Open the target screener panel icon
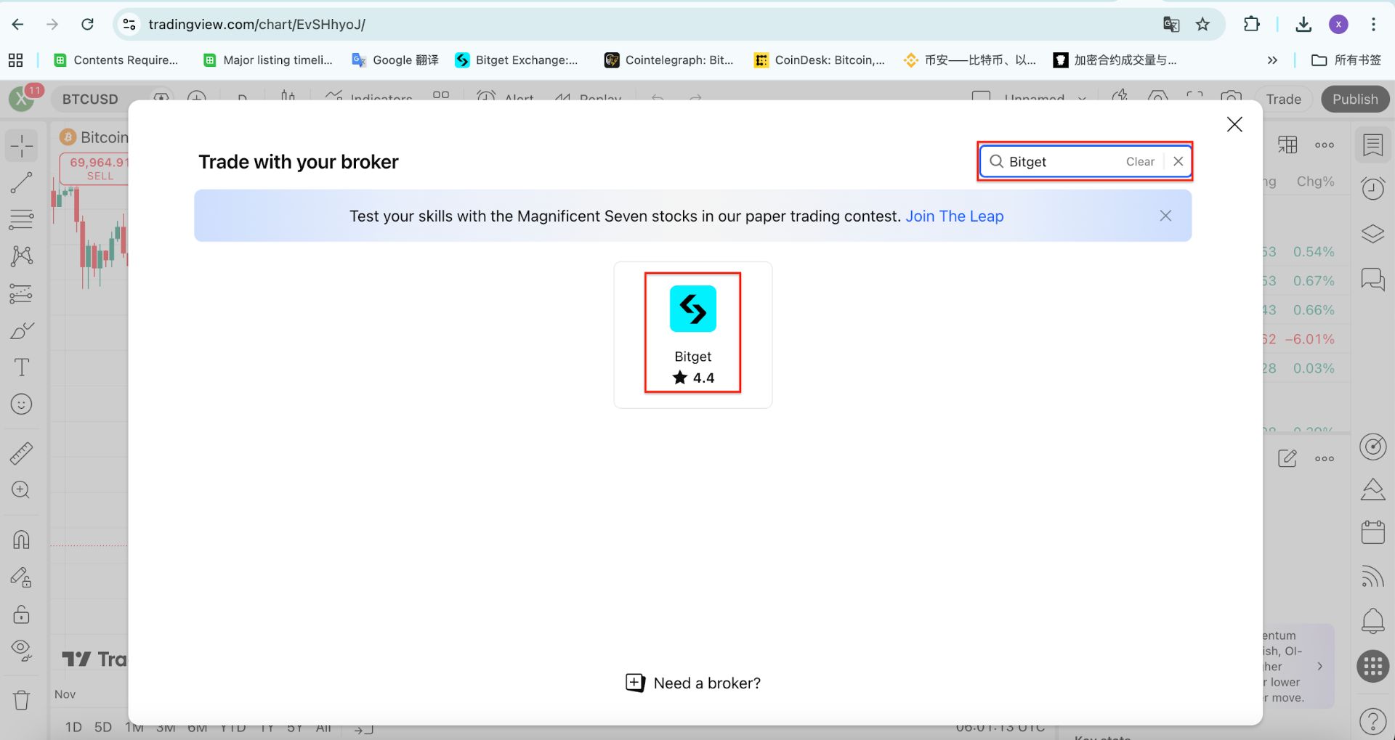The width and height of the screenshot is (1395, 740). tap(1372, 447)
